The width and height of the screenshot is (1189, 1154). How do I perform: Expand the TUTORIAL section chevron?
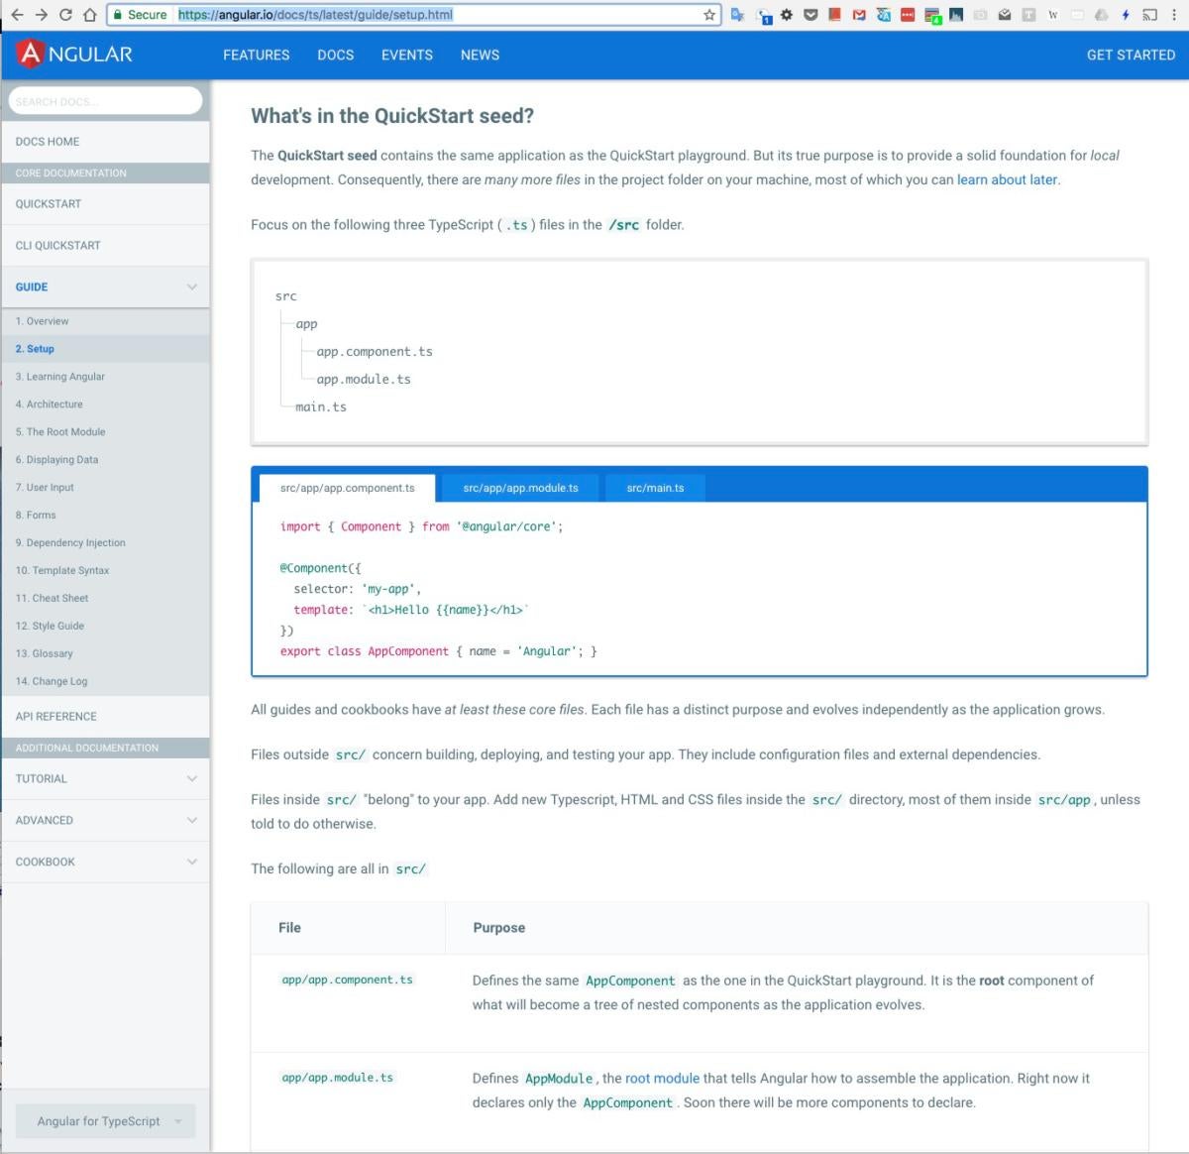click(192, 779)
